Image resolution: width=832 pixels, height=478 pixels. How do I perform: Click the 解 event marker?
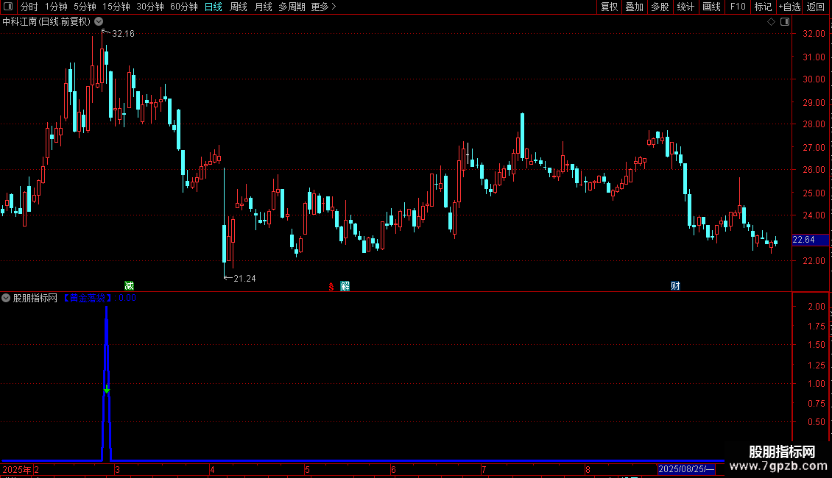pyautogui.click(x=345, y=286)
